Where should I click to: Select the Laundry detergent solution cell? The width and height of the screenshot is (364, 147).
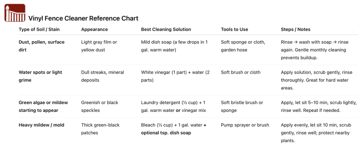(174, 106)
